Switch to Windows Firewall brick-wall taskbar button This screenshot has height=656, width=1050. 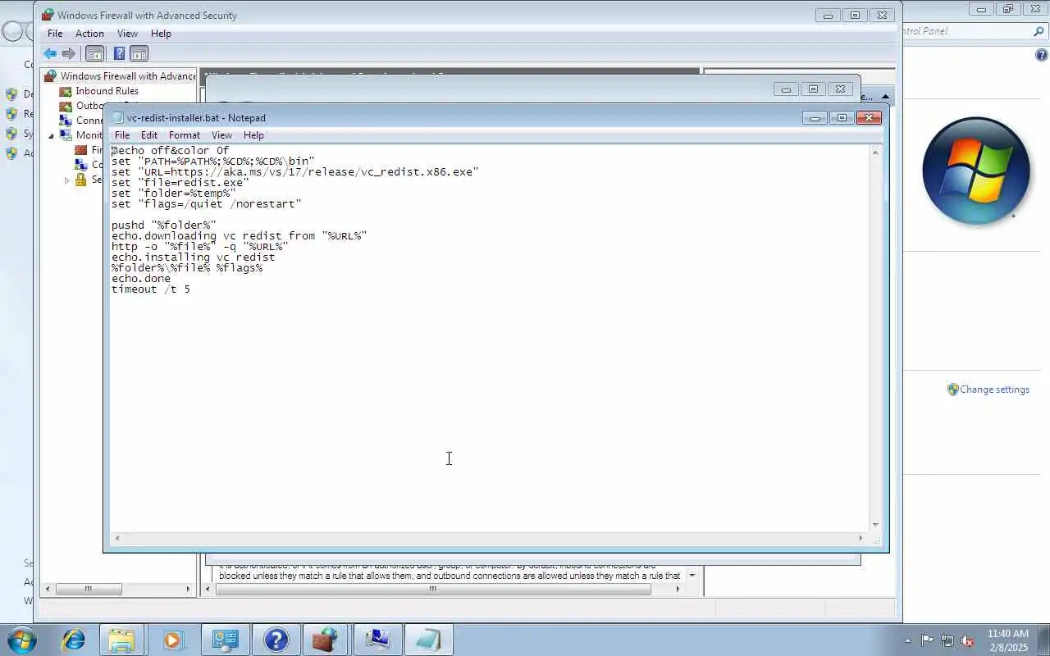(x=326, y=640)
